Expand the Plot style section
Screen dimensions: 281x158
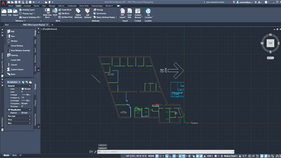coord(19,116)
